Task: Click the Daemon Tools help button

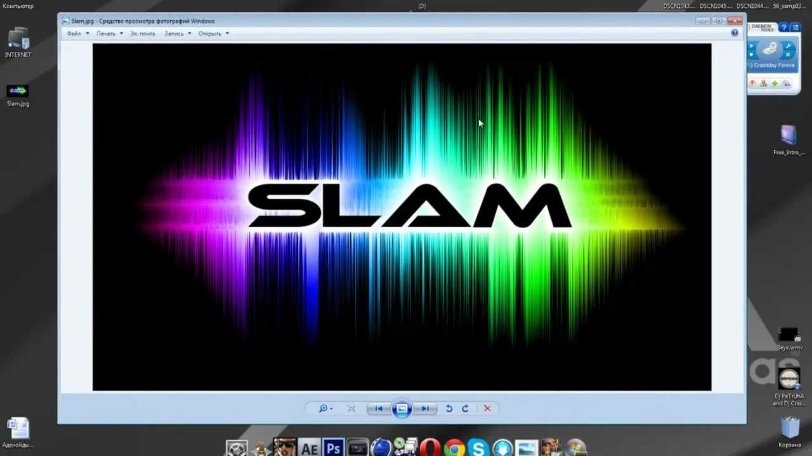Action: click(x=784, y=27)
